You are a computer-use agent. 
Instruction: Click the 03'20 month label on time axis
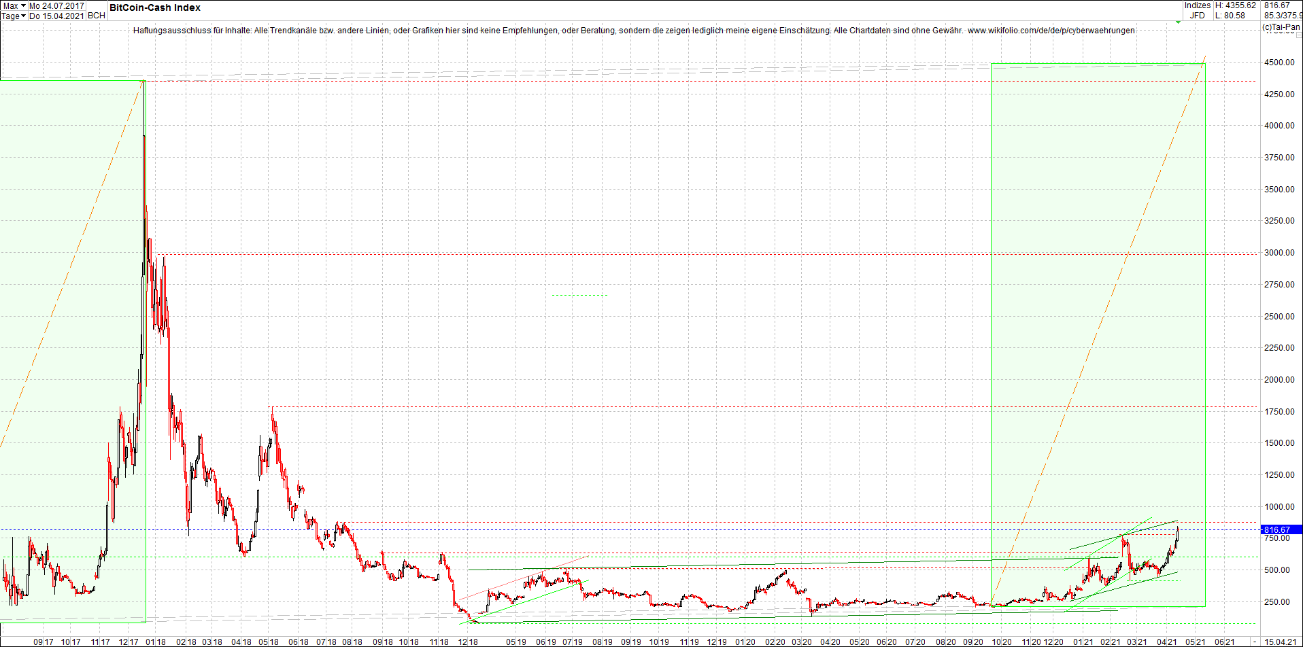pos(801,642)
